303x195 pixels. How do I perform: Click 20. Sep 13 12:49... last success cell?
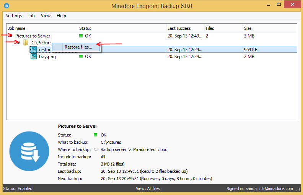click(x=185, y=36)
